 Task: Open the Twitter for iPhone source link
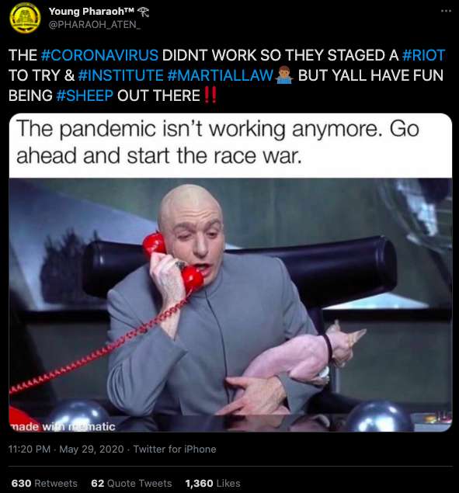[x=175, y=449]
